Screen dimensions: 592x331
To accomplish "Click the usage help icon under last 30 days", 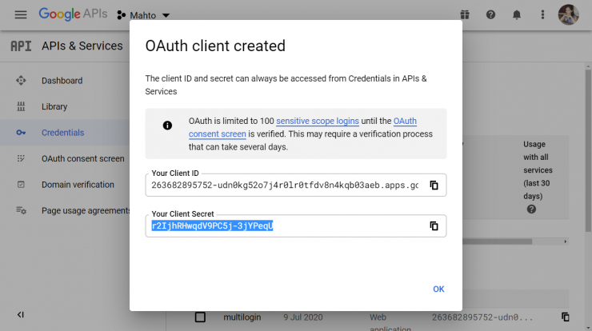I will pos(531,209).
